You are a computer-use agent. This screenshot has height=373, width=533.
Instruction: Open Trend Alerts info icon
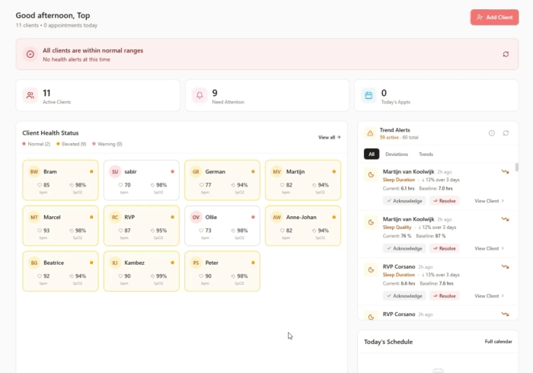(492, 133)
